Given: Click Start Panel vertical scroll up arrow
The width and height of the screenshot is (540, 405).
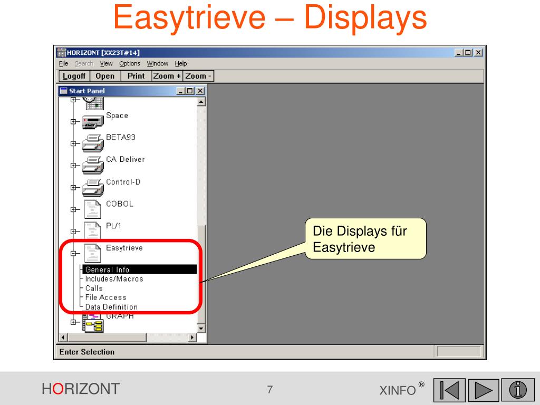Looking at the screenshot, I should click(x=201, y=102).
